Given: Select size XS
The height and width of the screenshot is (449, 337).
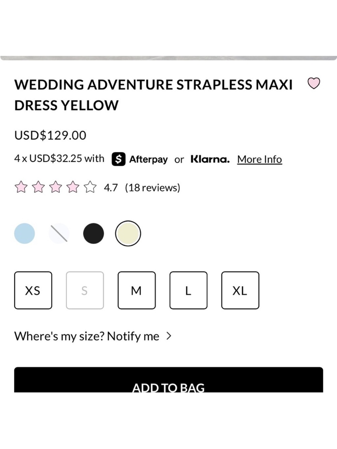Looking at the screenshot, I should coord(33,290).
